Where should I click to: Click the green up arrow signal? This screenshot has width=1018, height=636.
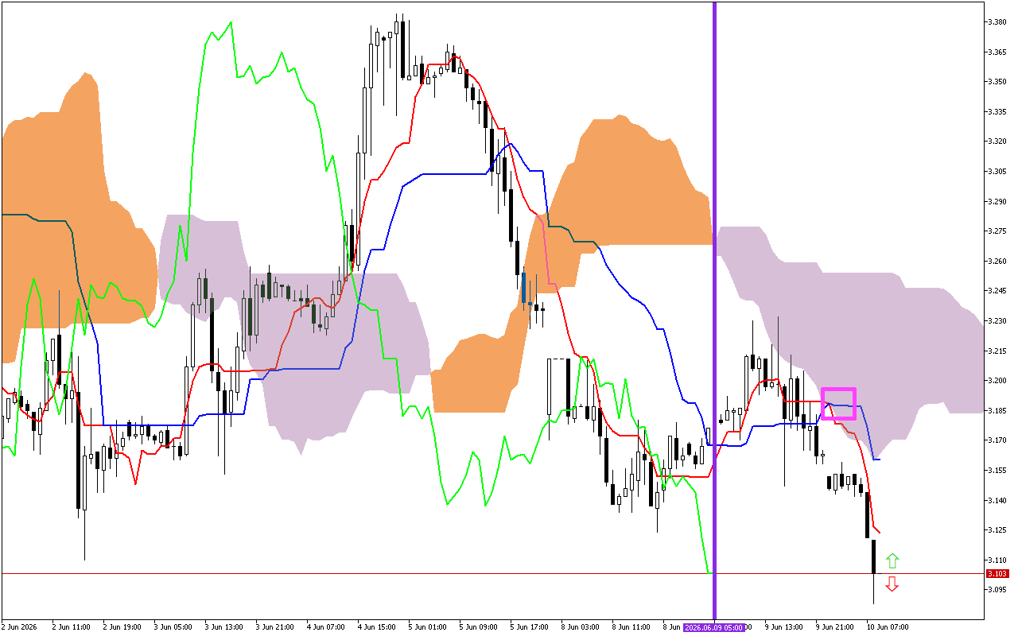pyautogui.click(x=892, y=560)
